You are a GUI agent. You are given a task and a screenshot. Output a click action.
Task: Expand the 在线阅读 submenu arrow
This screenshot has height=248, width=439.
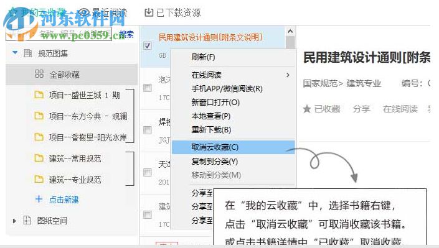(288, 75)
